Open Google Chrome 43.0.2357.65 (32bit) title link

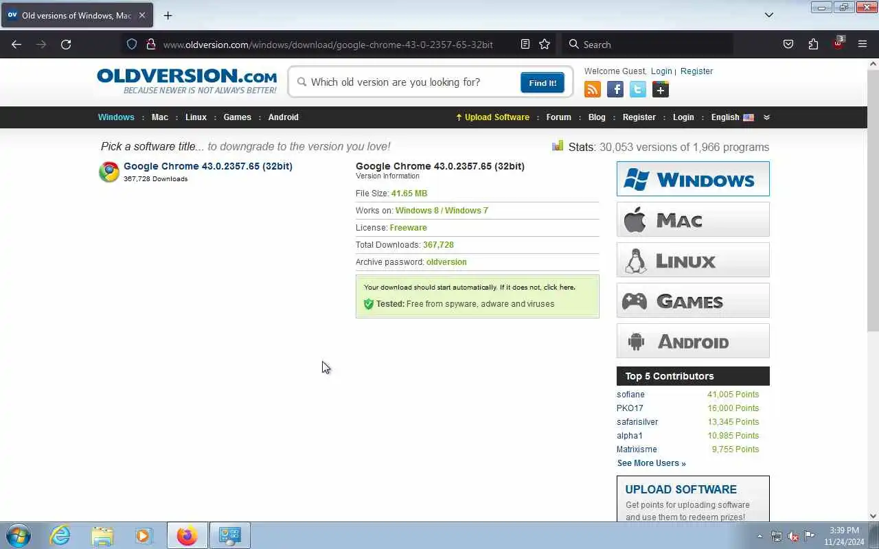coord(208,166)
